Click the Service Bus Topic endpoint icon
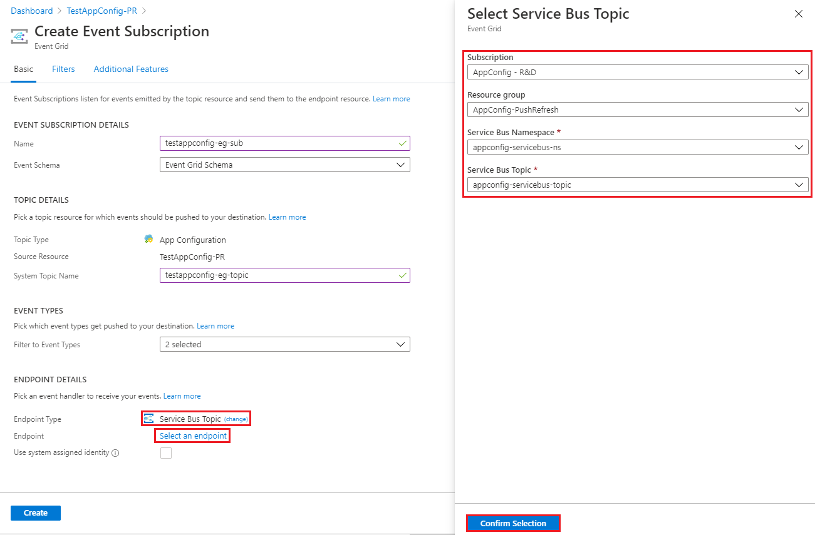815x535 pixels. click(149, 419)
